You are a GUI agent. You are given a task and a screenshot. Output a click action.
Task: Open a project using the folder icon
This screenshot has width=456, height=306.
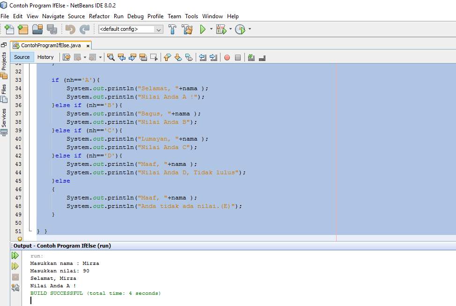click(x=37, y=29)
